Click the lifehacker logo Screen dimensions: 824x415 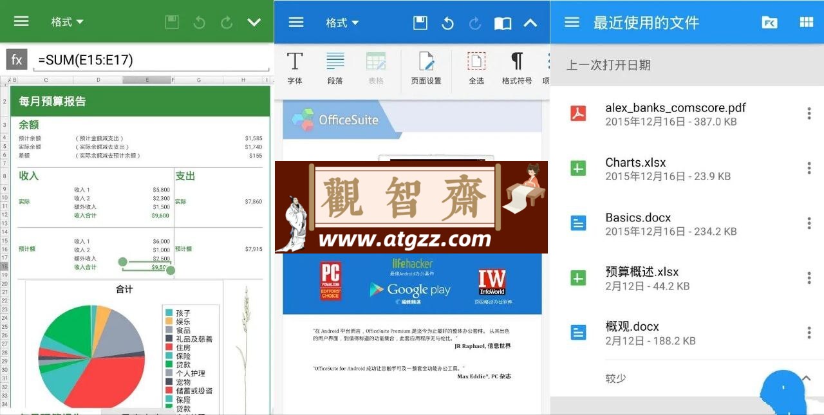pos(413,263)
